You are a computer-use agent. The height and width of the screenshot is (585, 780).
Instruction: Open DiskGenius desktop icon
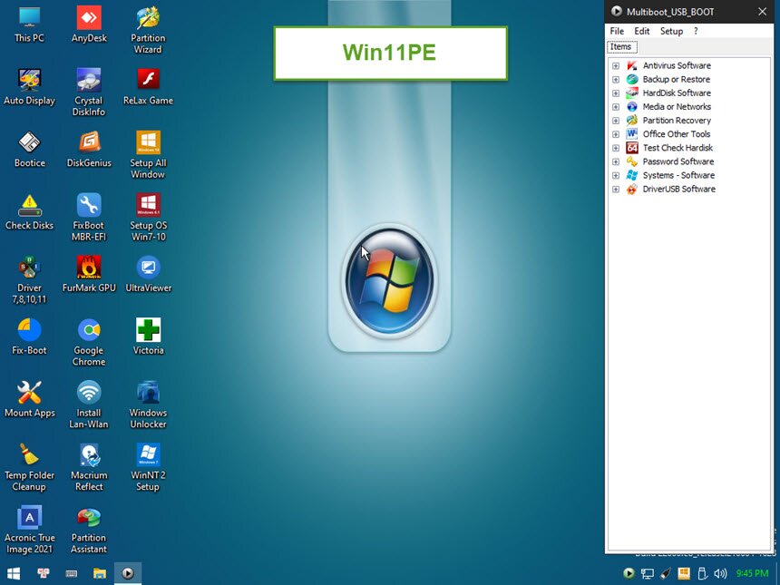pos(89,150)
